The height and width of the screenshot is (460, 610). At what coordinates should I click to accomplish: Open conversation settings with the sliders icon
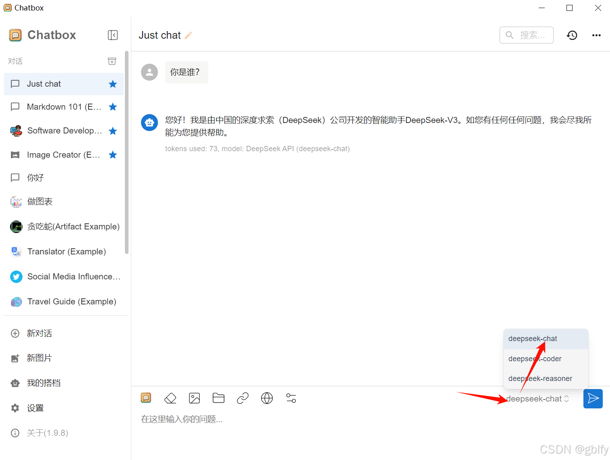click(291, 398)
